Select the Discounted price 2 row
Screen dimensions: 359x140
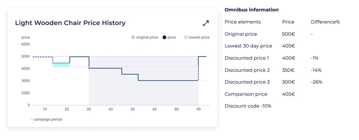(247, 70)
